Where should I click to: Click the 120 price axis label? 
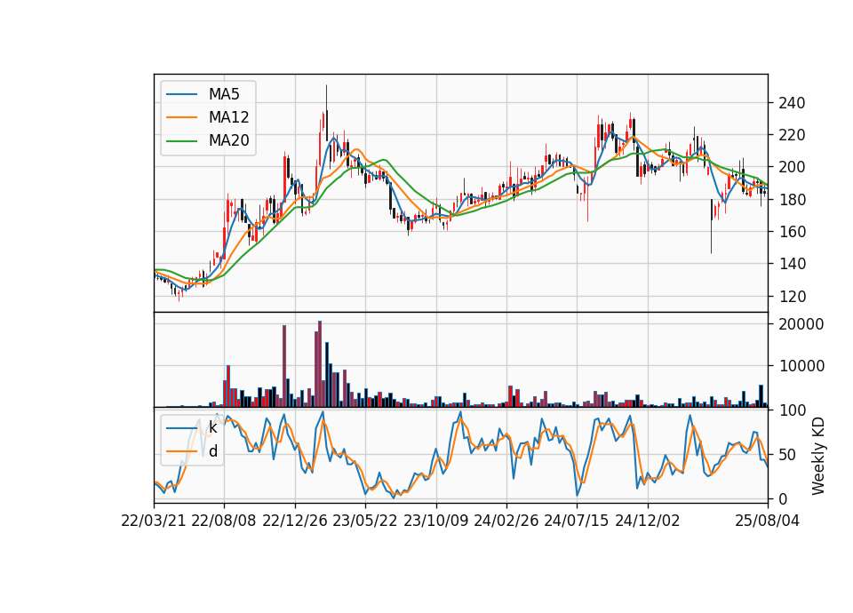pos(792,297)
